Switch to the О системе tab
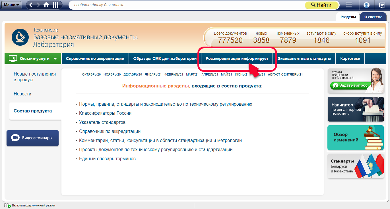Viewport: 390px width, 209px height. click(x=373, y=17)
